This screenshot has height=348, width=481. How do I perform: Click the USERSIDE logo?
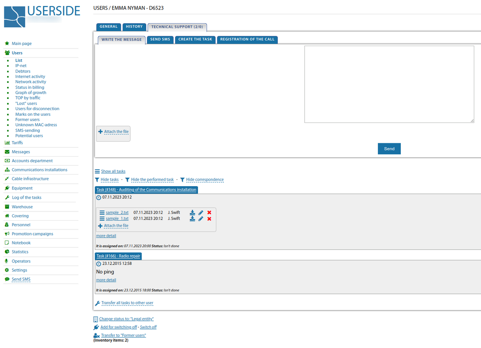(42, 16)
